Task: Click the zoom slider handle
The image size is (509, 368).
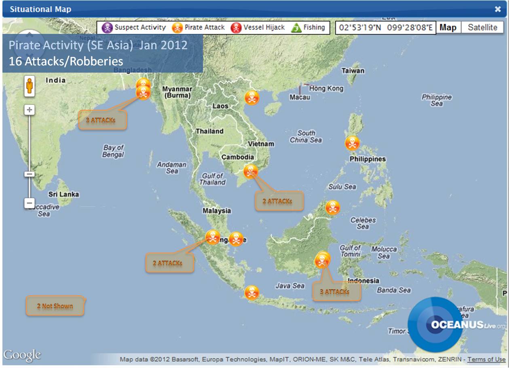Action: pos(30,174)
